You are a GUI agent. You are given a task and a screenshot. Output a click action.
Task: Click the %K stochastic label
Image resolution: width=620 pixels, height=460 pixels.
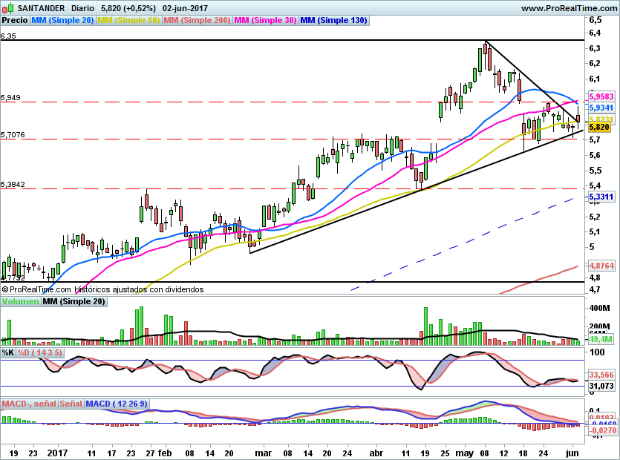[x=8, y=353]
